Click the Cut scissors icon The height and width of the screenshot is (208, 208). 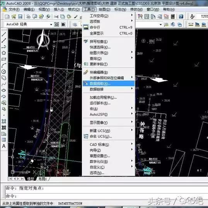(x=56, y=17)
